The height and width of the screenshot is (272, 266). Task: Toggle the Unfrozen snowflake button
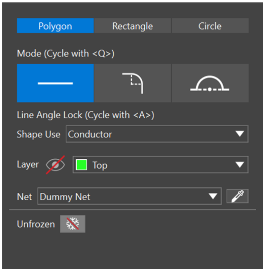73,224
